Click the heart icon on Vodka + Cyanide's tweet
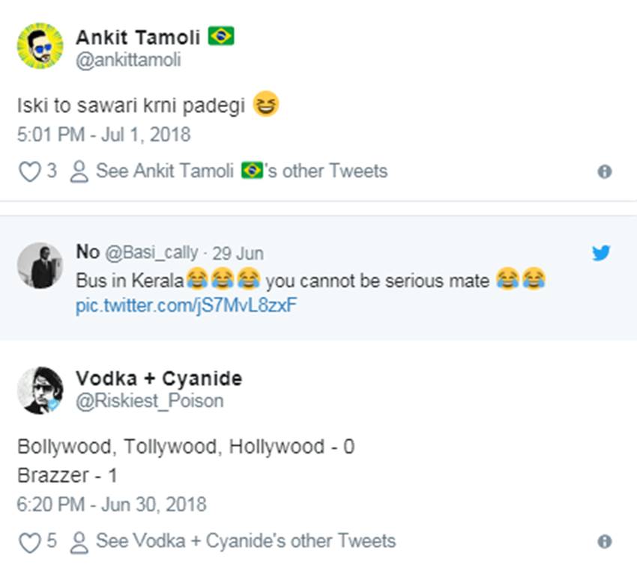The width and height of the screenshot is (637, 565). 29,542
